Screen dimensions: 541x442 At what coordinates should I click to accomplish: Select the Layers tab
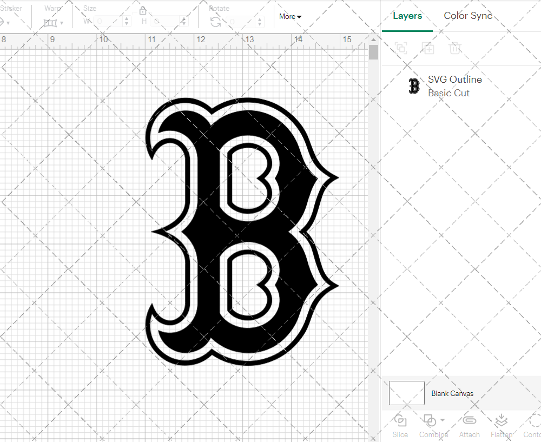pos(407,16)
